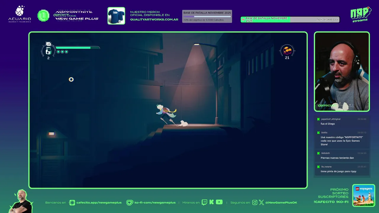
Task: Click the username peperinoP_elOriginal in chat
Action: 331,119
